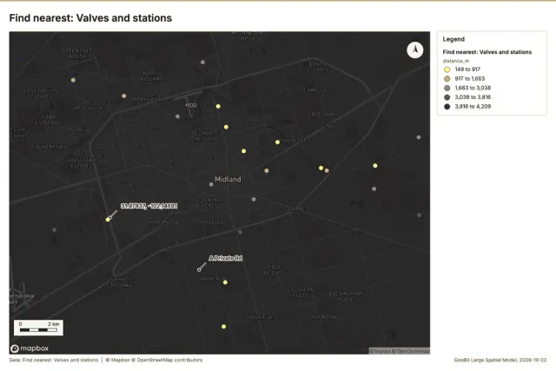
Task: Click the 31.97837, -102.14691 coordinate label
Action: (x=149, y=206)
